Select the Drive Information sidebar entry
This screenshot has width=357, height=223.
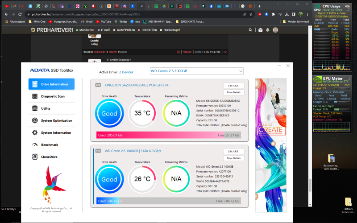tap(51, 84)
